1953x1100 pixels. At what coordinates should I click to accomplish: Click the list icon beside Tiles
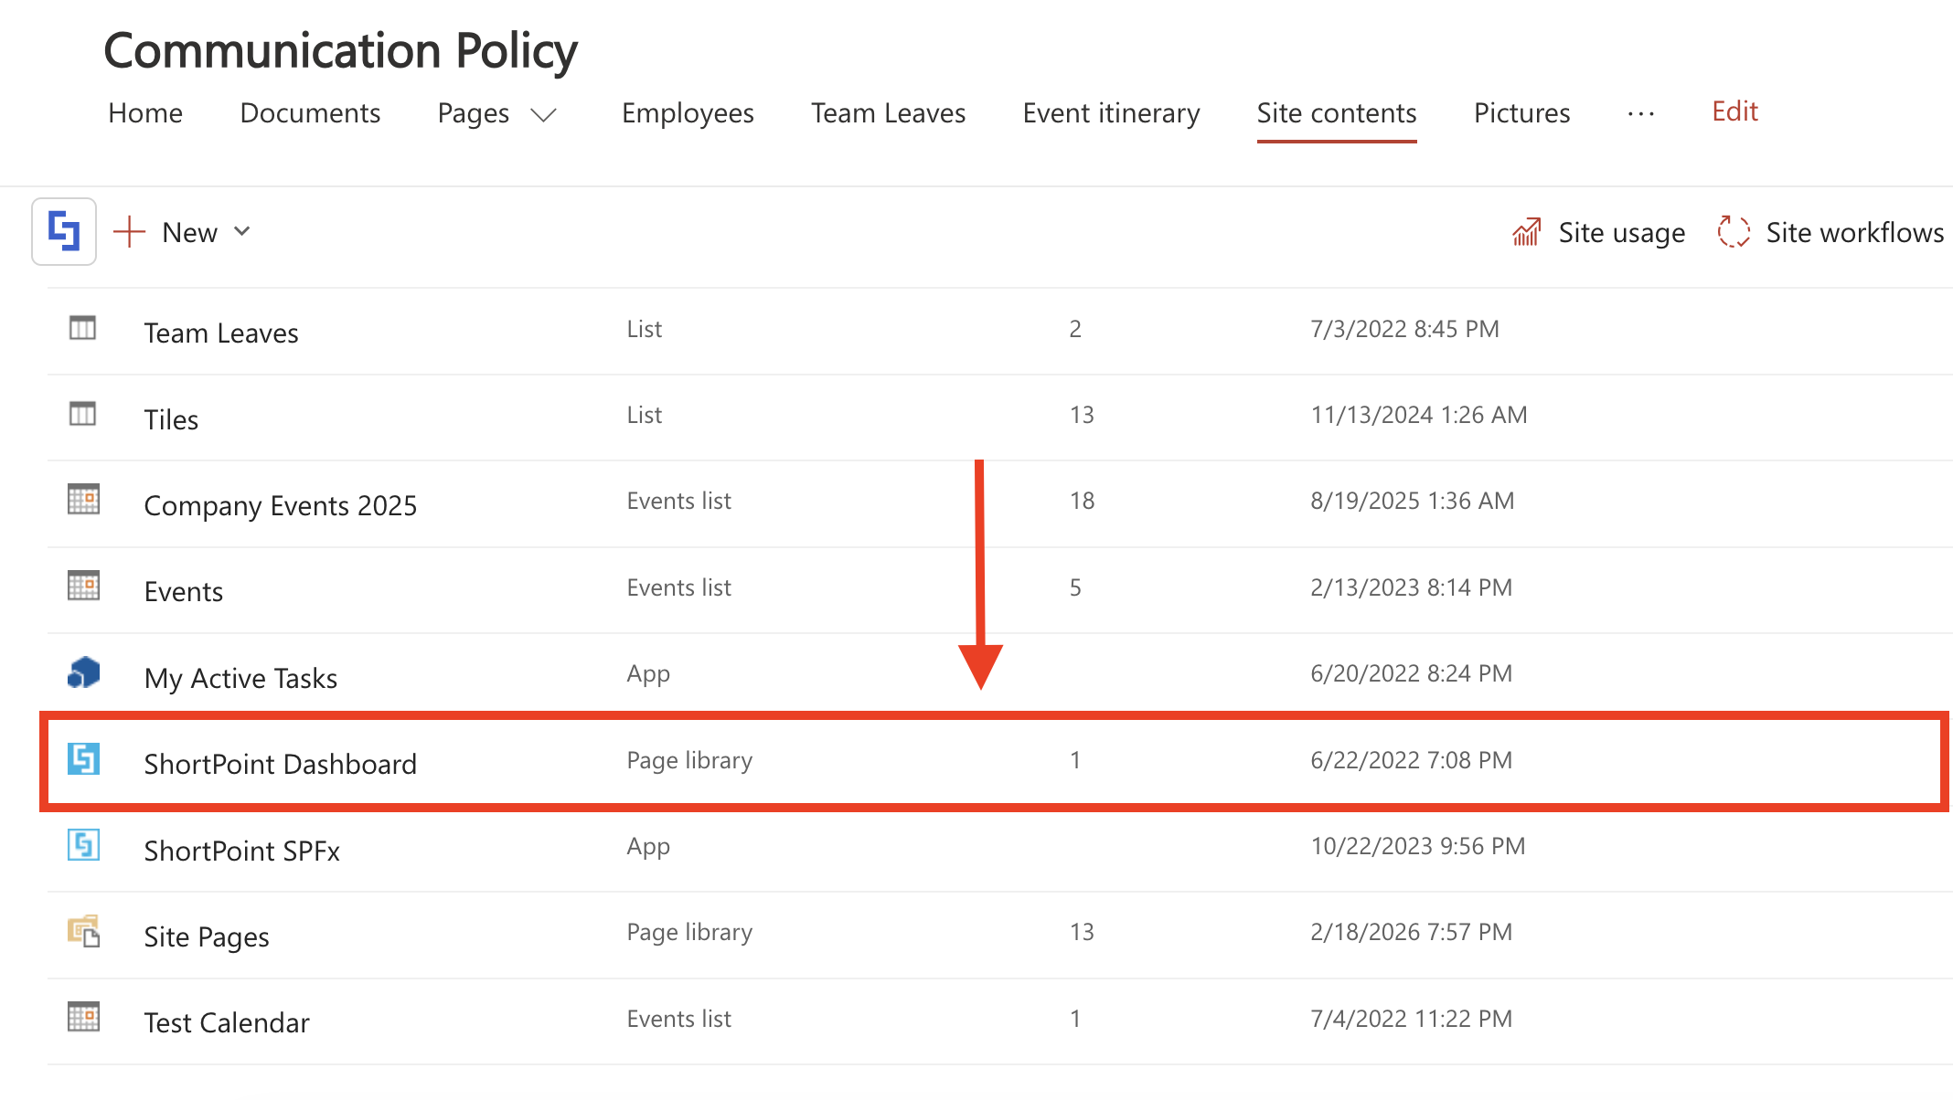pos(81,414)
